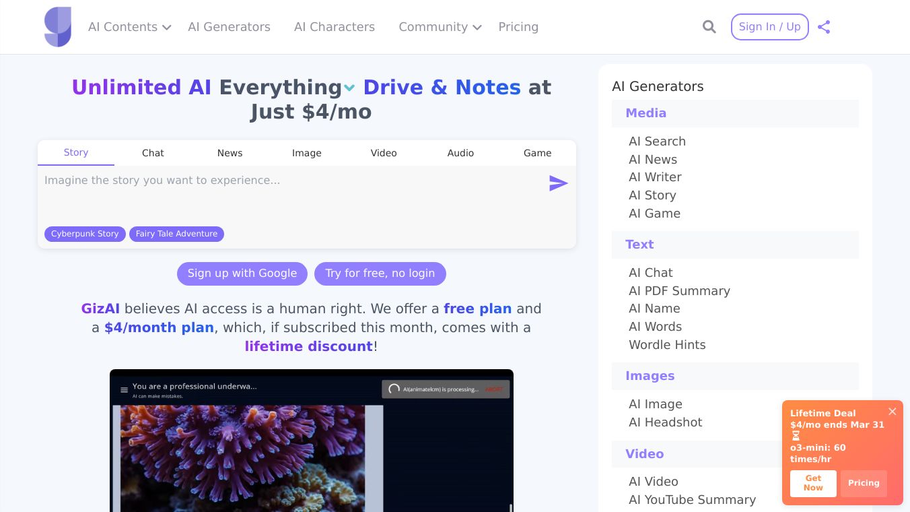Open AI Words link
910x512 pixels.
(655, 327)
